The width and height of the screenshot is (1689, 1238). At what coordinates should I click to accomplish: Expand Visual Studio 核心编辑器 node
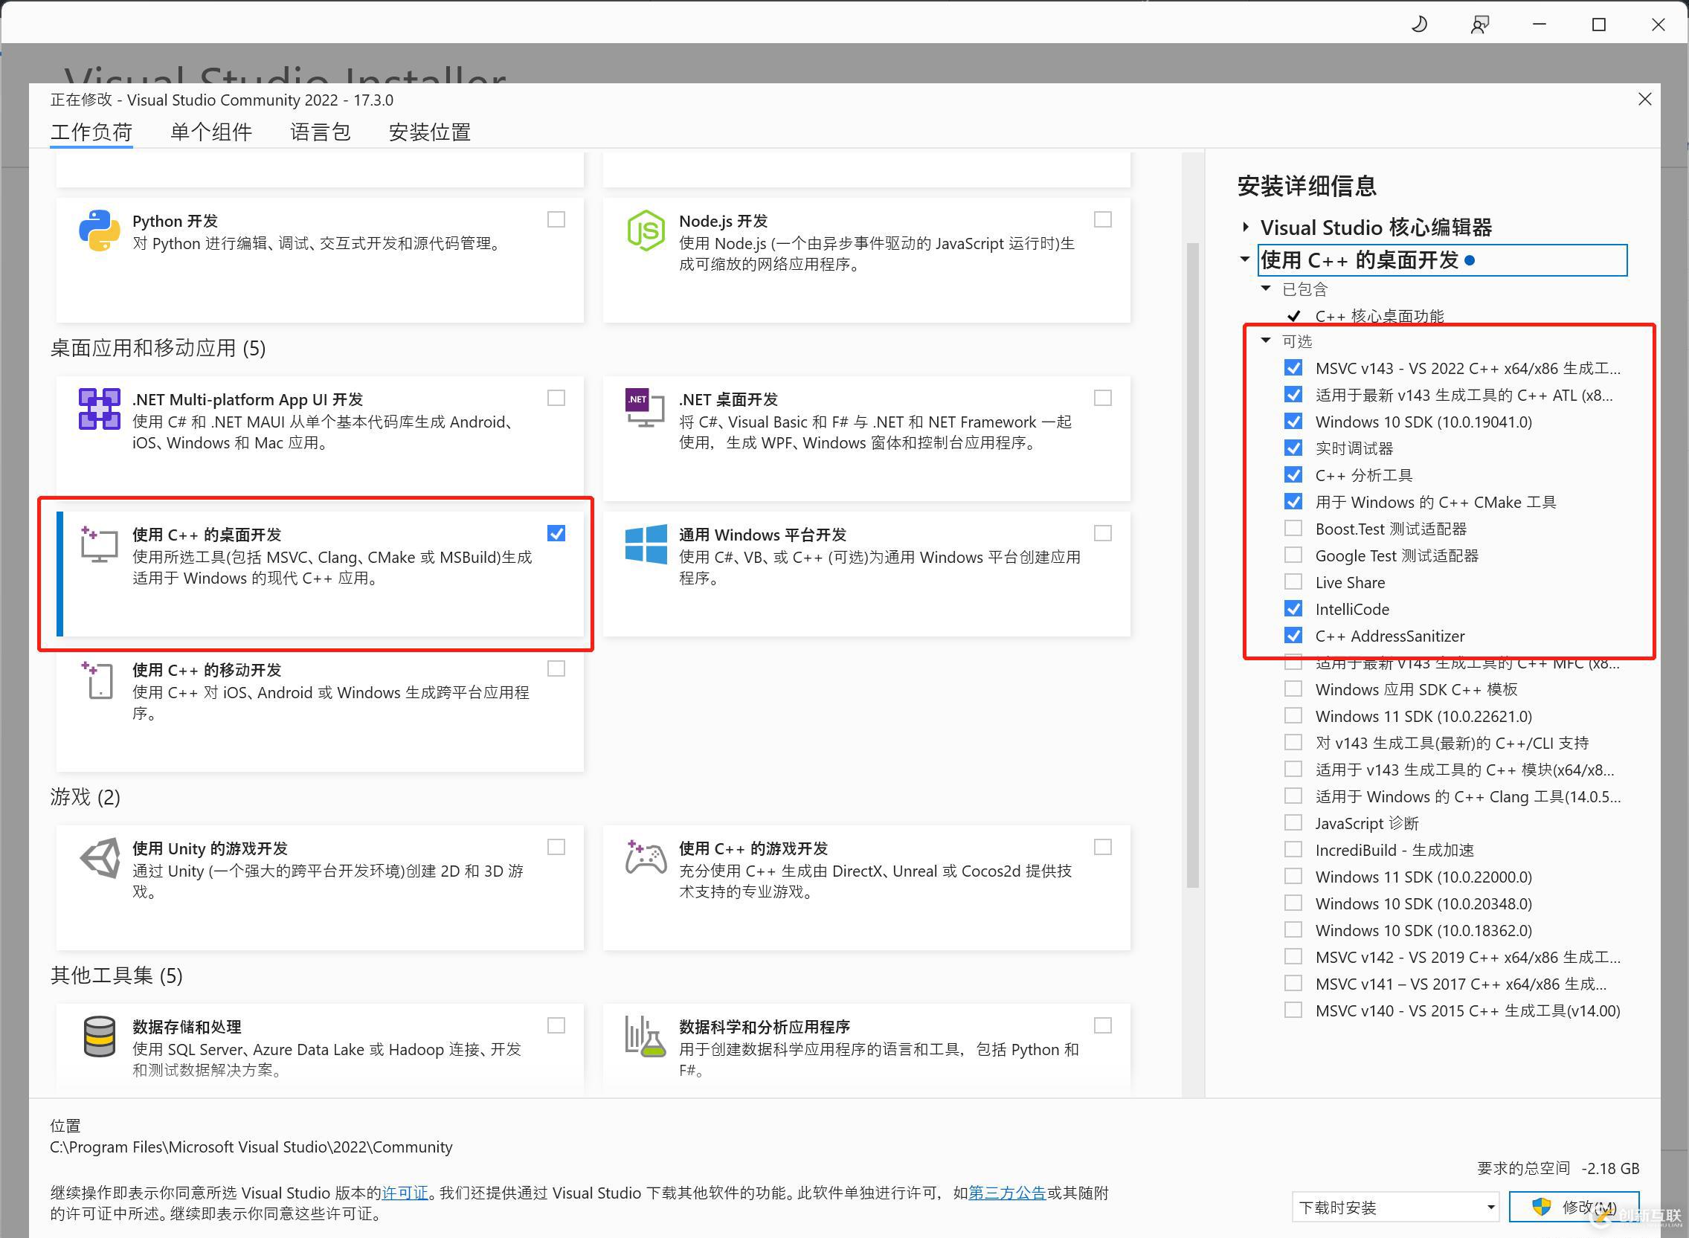point(1245,227)
